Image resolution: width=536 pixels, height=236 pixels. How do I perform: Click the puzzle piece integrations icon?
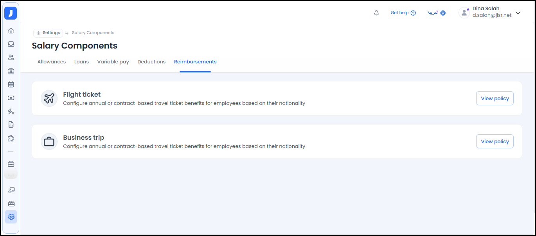pyautogui.click(x=11, y=138)
